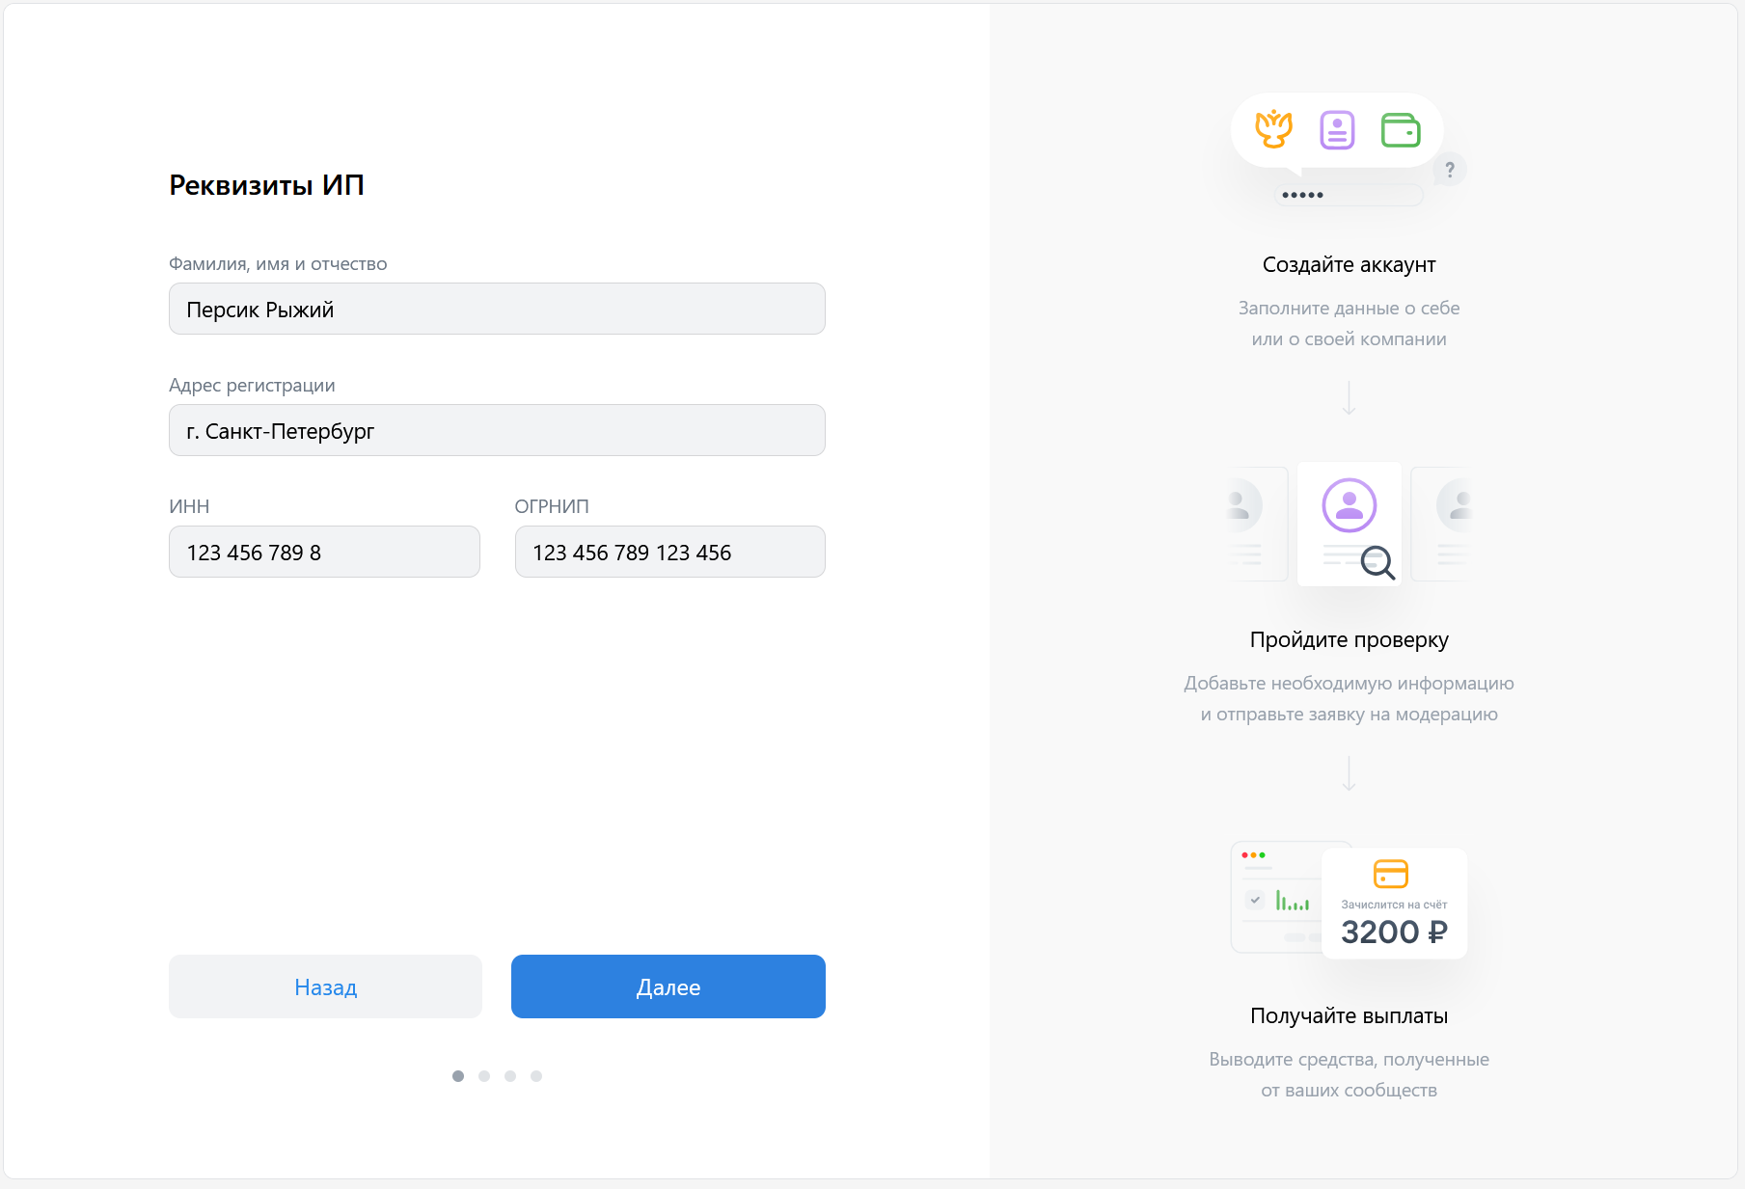Click the purple user profile avatar icon

[1349, 505]
